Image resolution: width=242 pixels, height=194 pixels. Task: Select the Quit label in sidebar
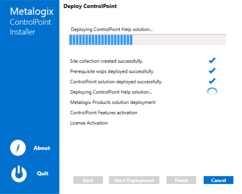42,173
